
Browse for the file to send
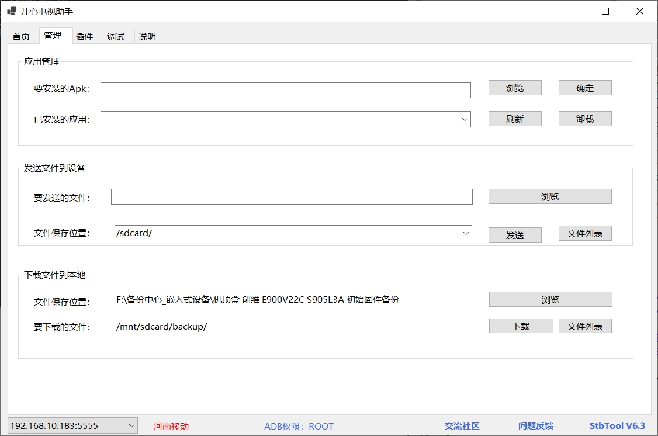tap(550, 197)
